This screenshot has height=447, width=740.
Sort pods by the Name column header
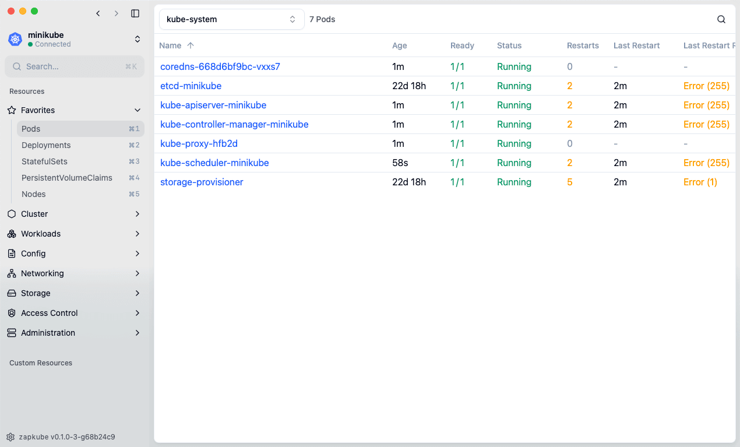pyautogui.click(x=170, y=45)
